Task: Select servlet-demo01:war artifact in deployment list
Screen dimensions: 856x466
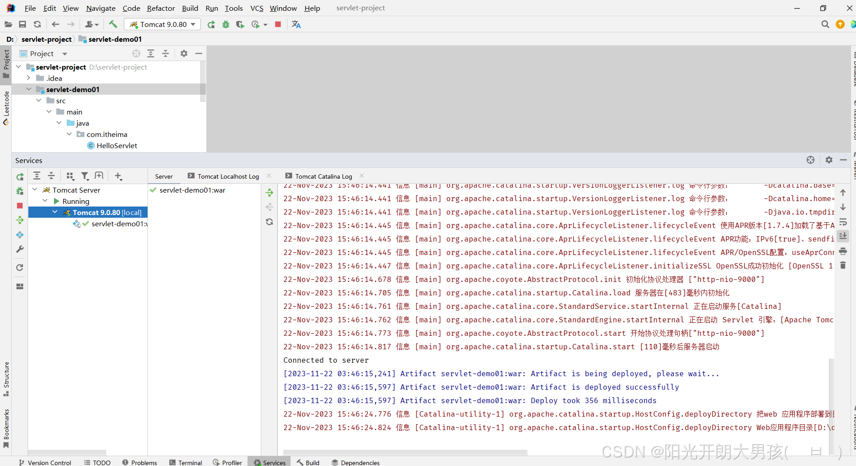Action: 193,190
